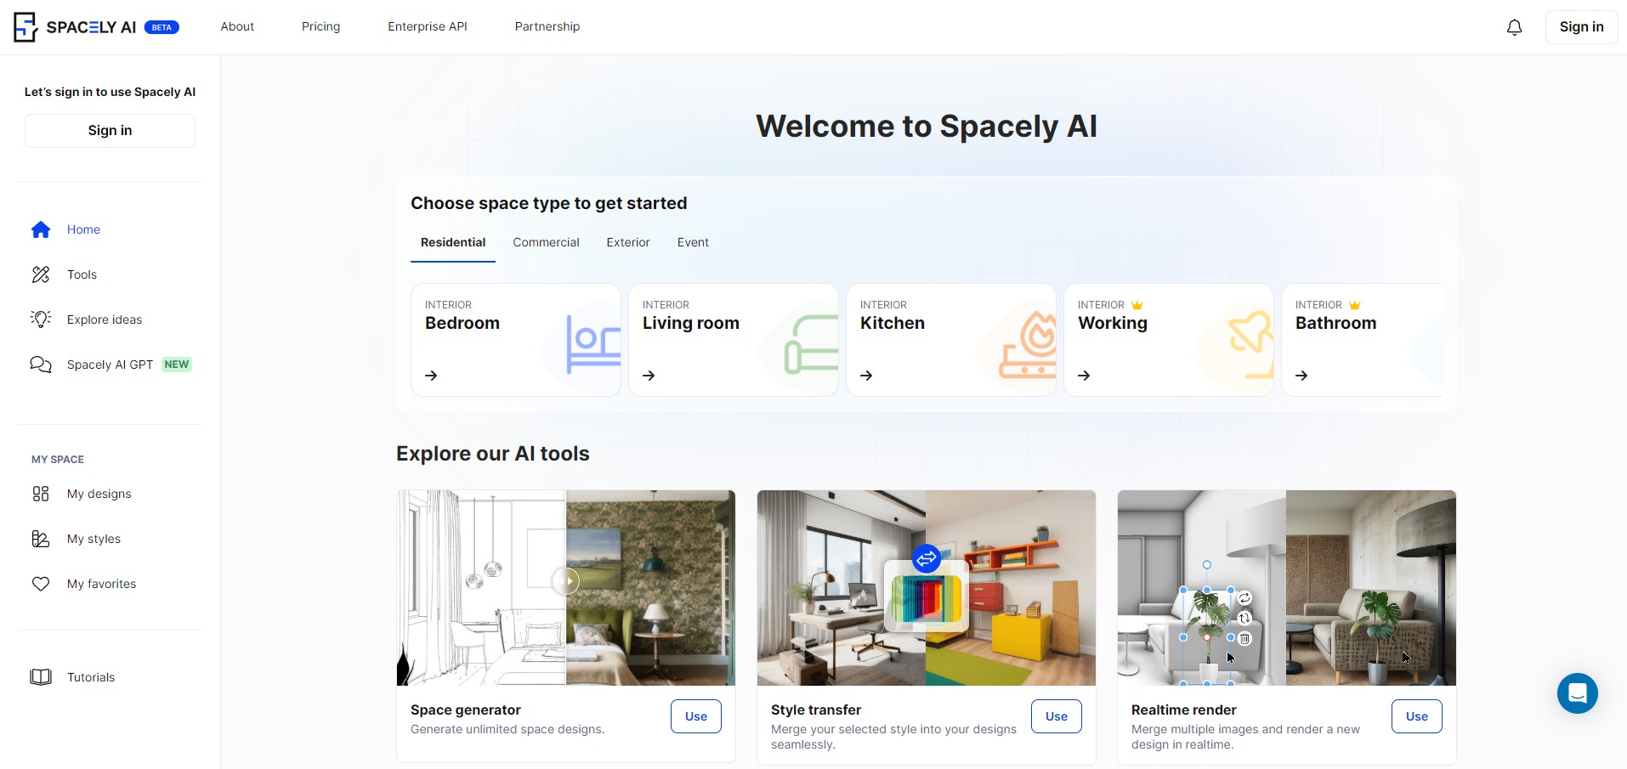Click the arrow on the Working card
The image size is (1627, 769).
(x=1084, y=376)
